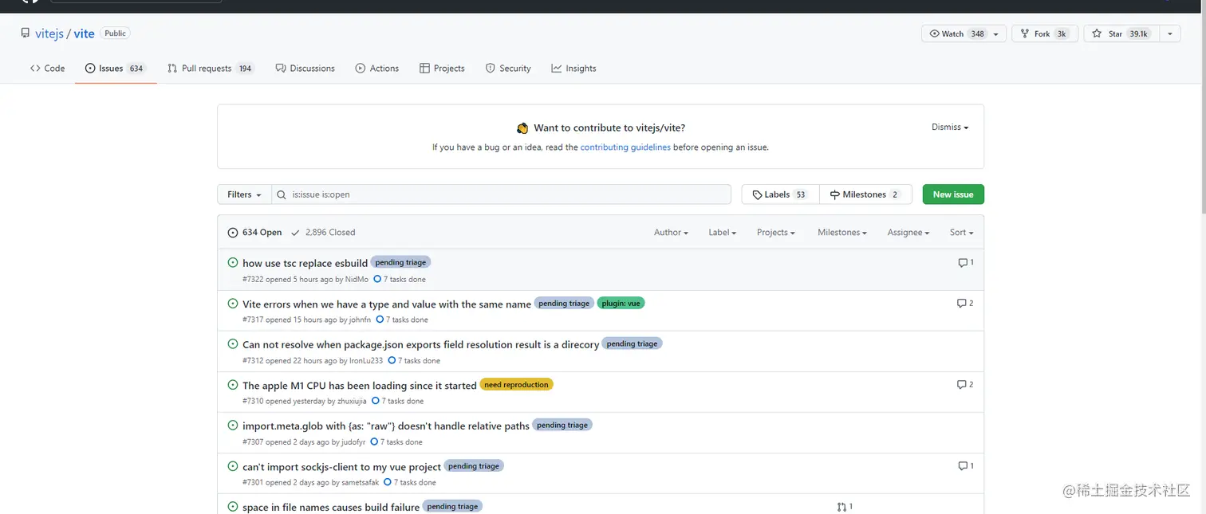Open the vitejs owner link
The image size is (1206, 514).
point(49,33)
